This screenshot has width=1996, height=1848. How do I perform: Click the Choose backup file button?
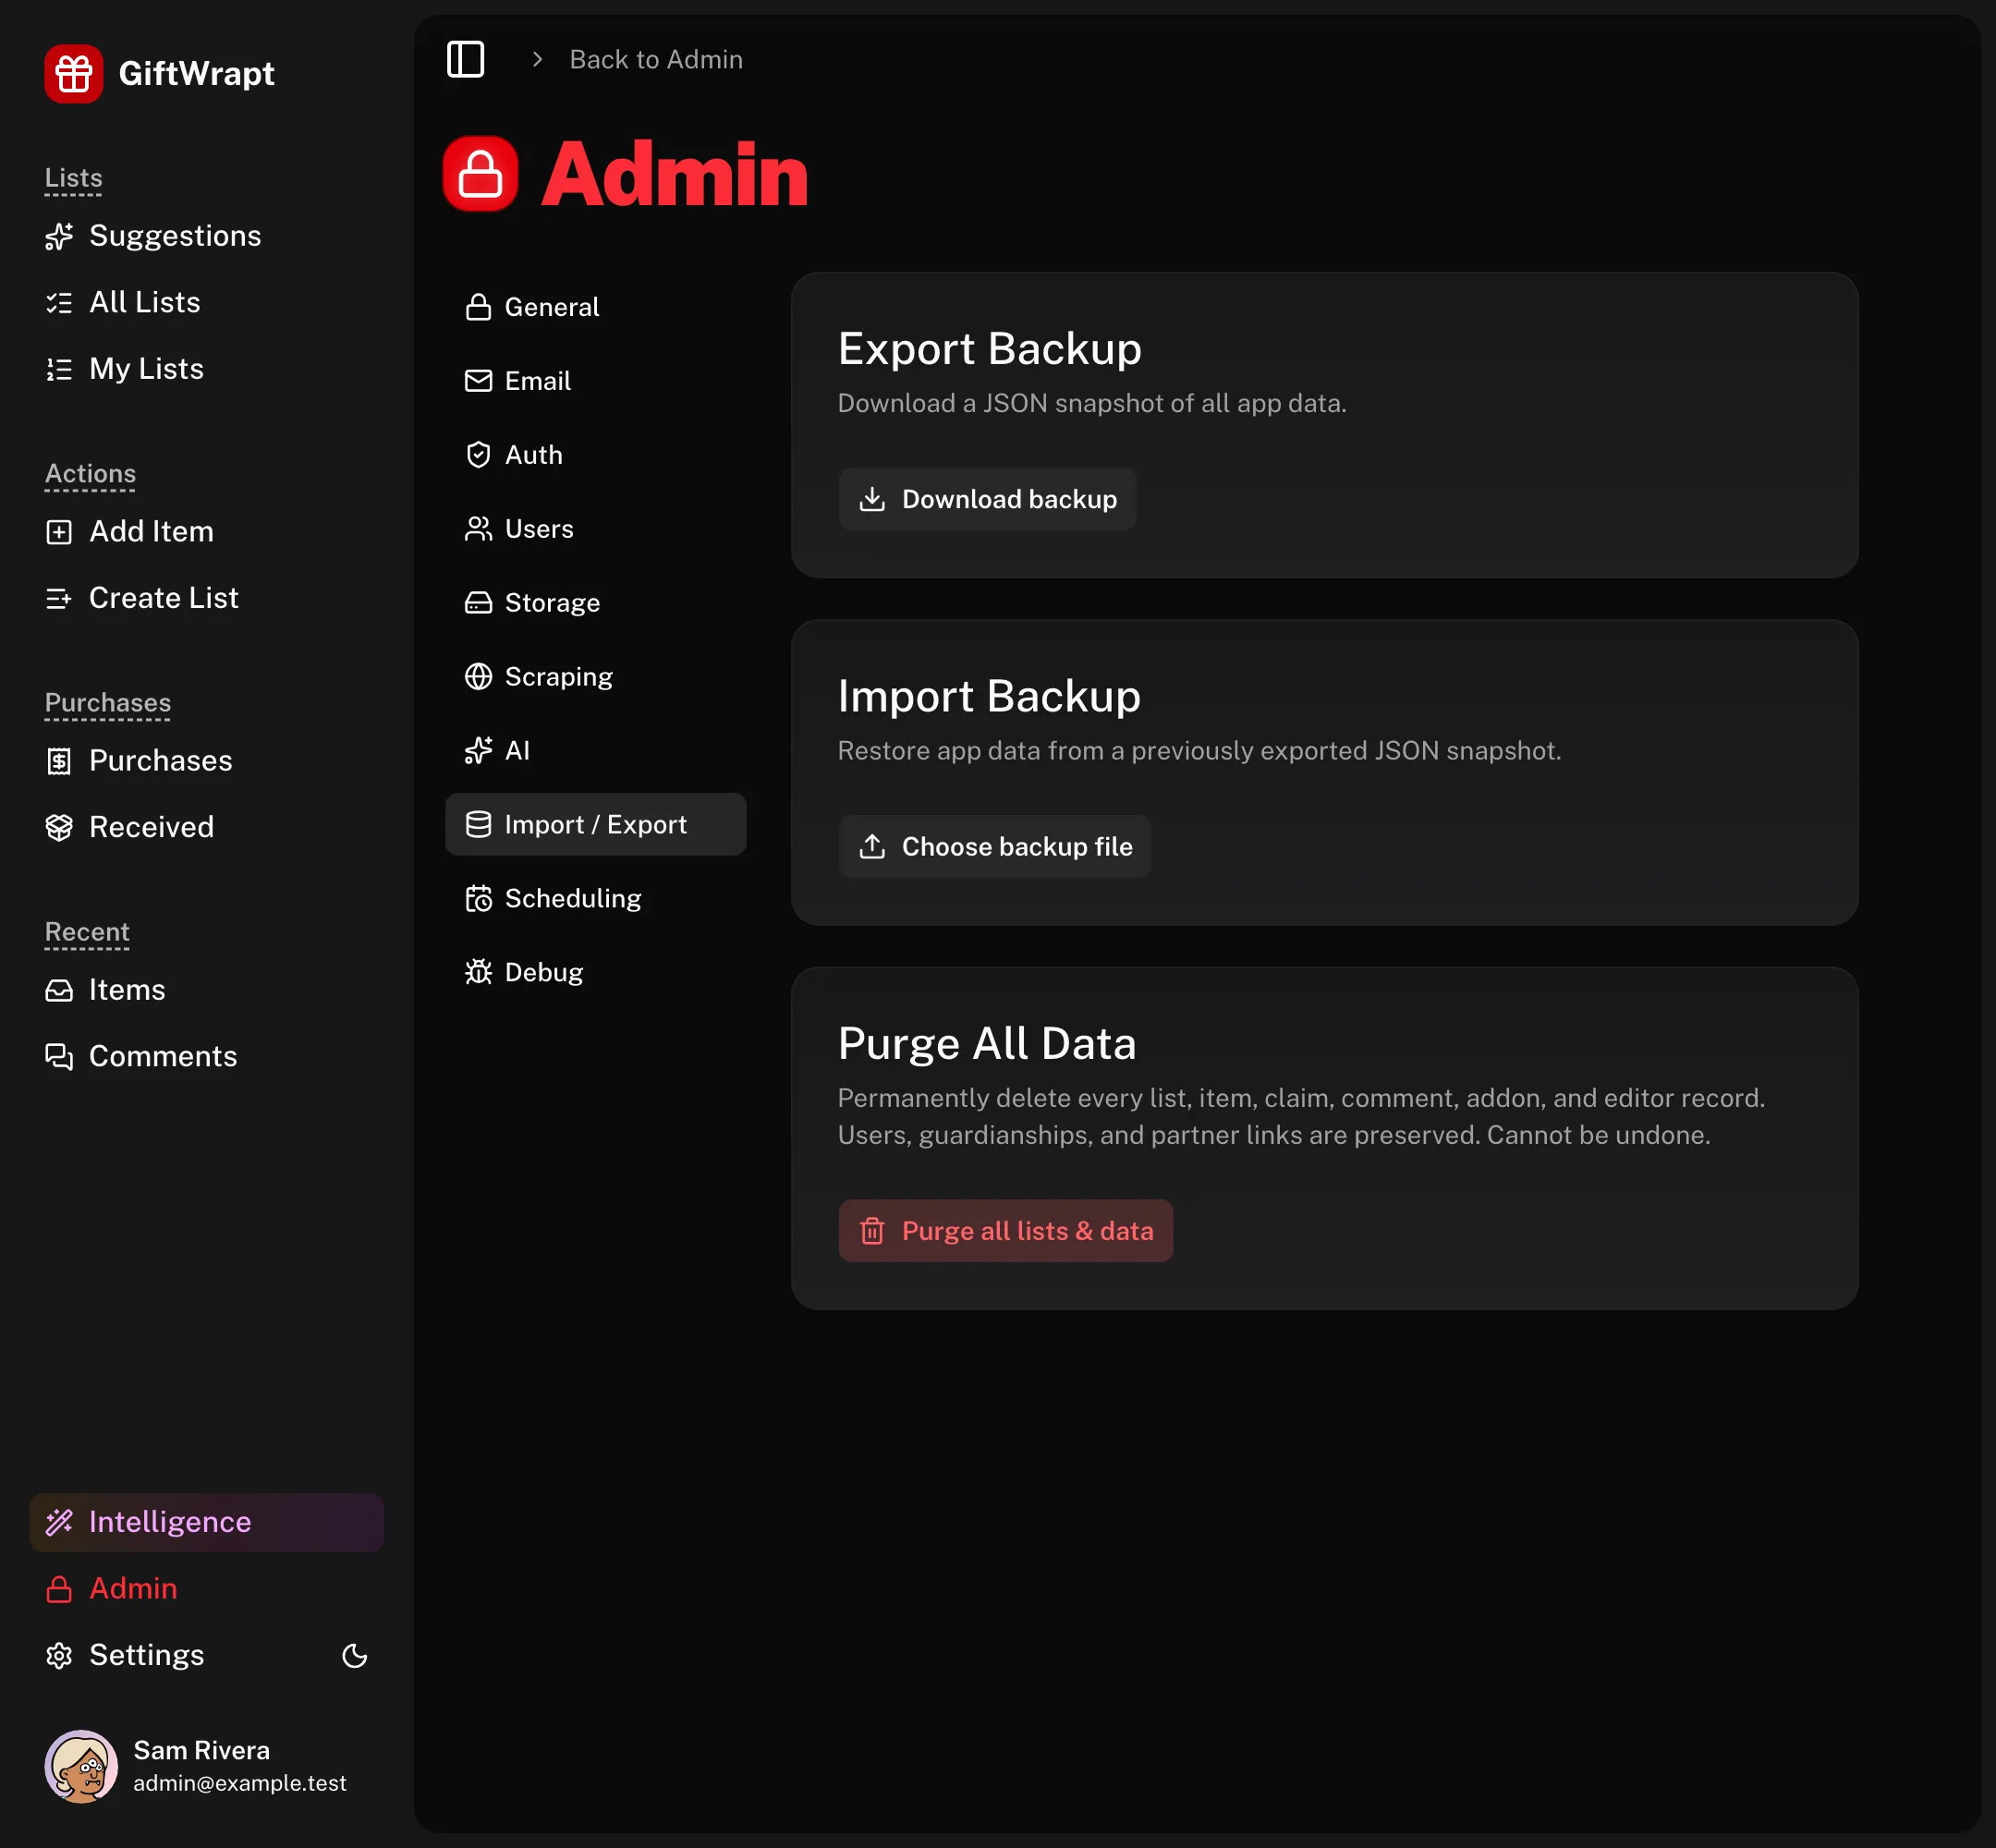(995, 846)
